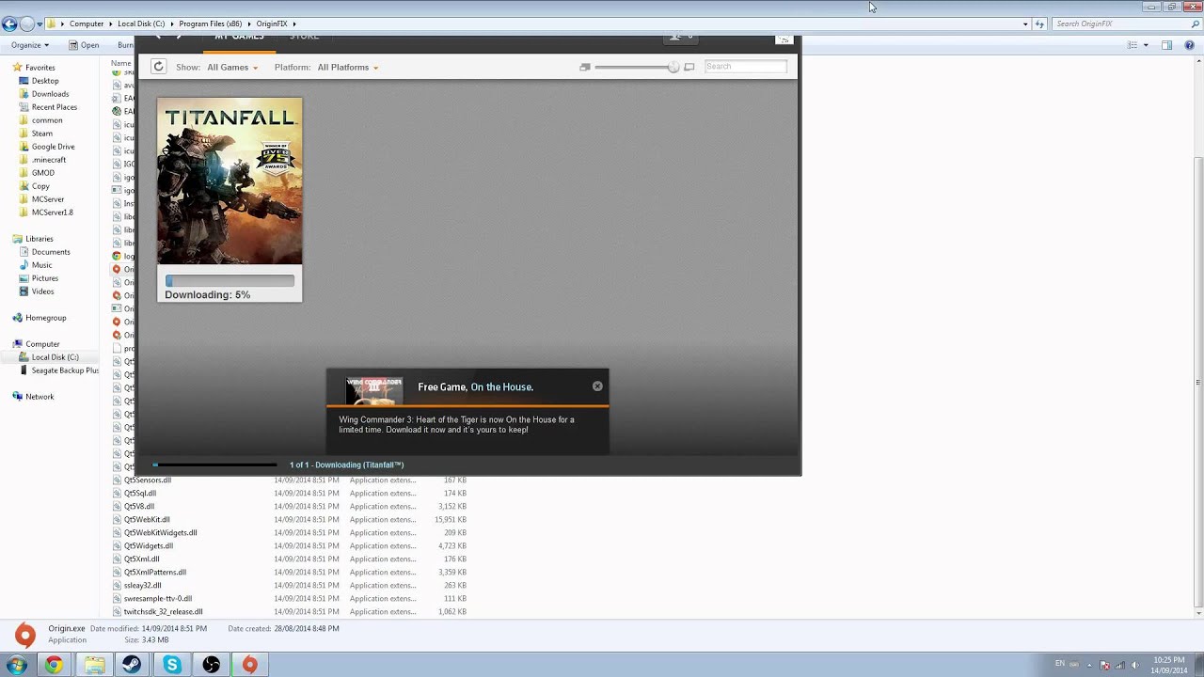Toggle the Explorer preview pane
Image resolution: width=1204 pixels, height=677 pixels.
click(1167, 45)
